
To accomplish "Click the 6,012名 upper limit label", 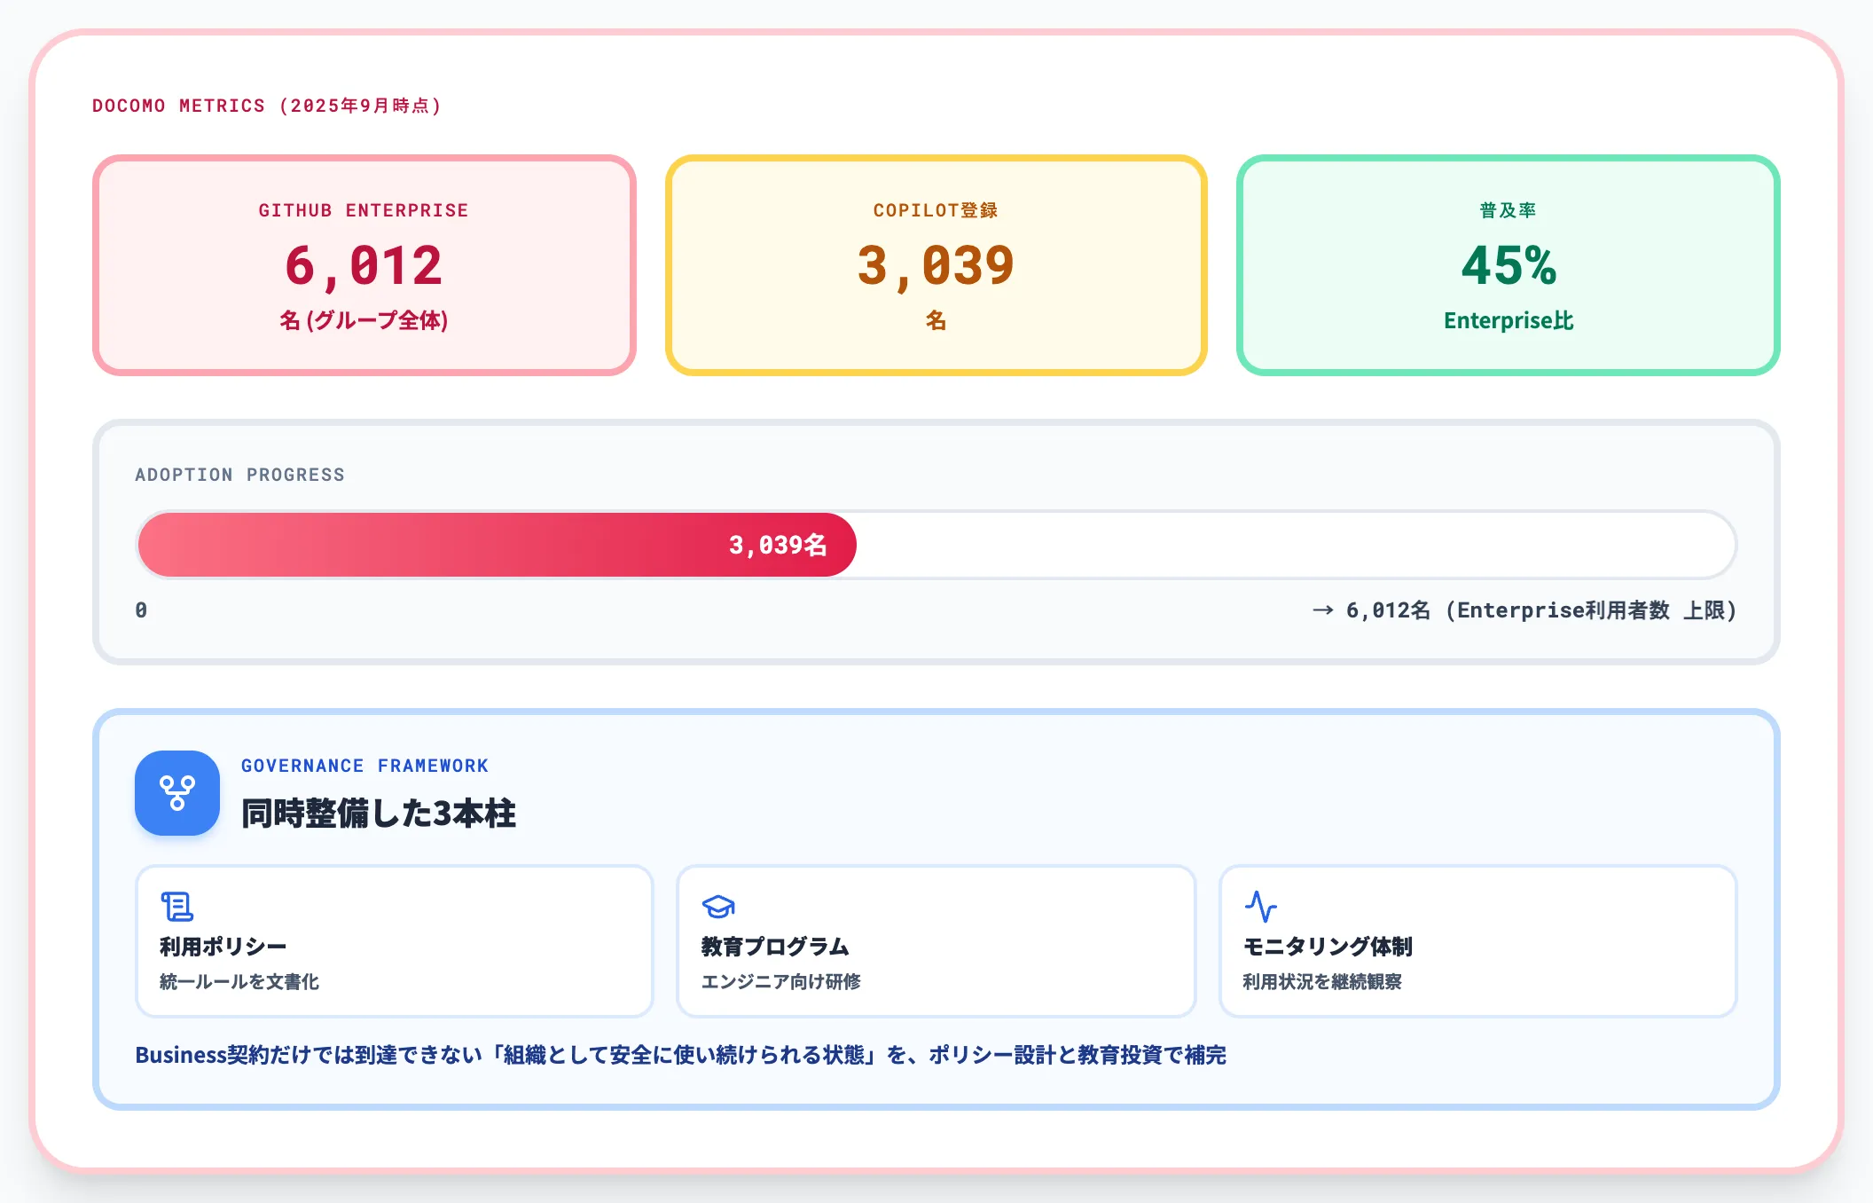I will point(1524,610).
